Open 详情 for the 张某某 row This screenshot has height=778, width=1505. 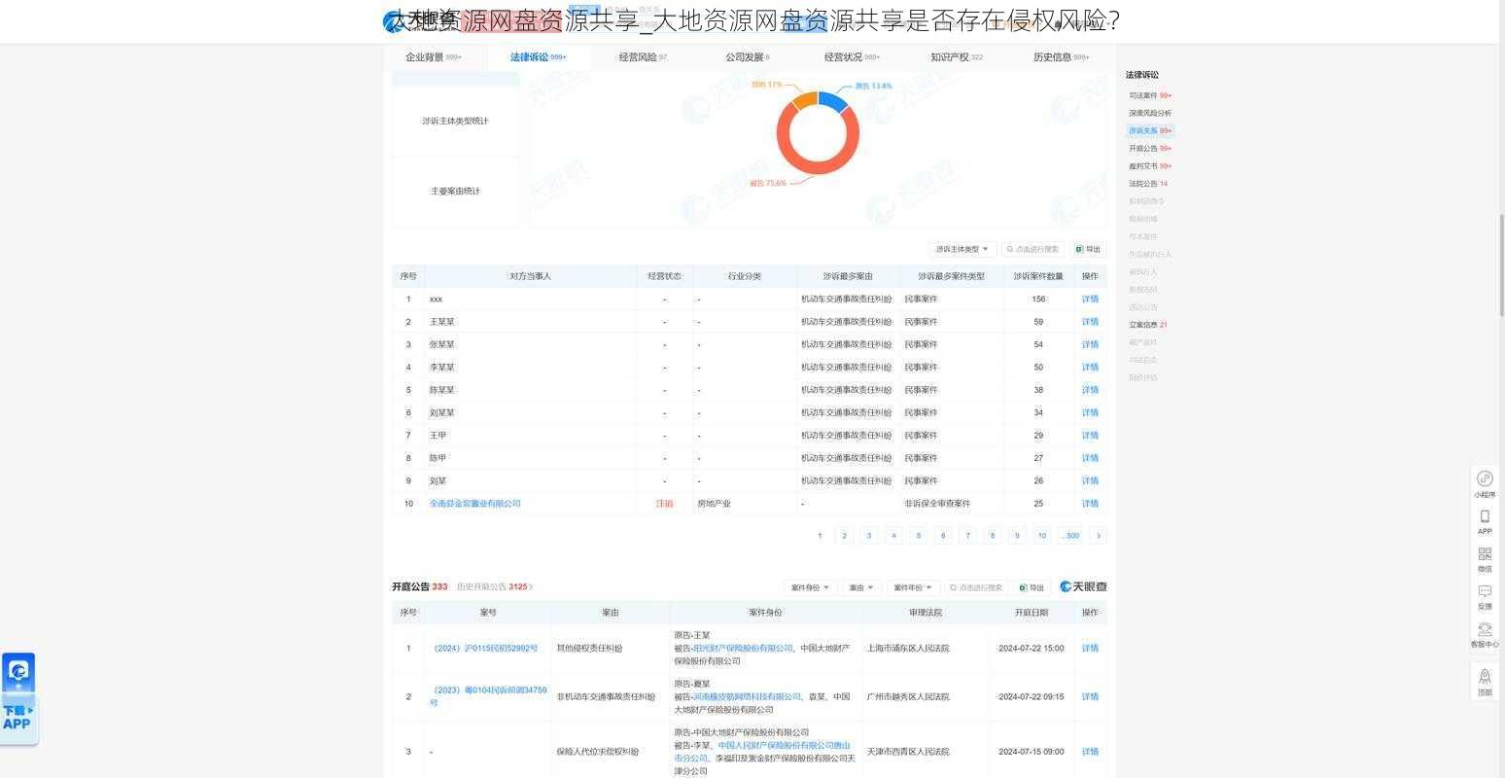point(1090,344)
